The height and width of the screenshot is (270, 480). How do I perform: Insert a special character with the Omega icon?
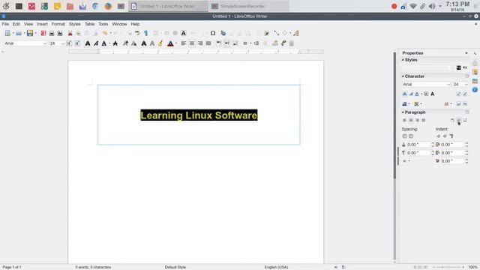pos(213,33)
